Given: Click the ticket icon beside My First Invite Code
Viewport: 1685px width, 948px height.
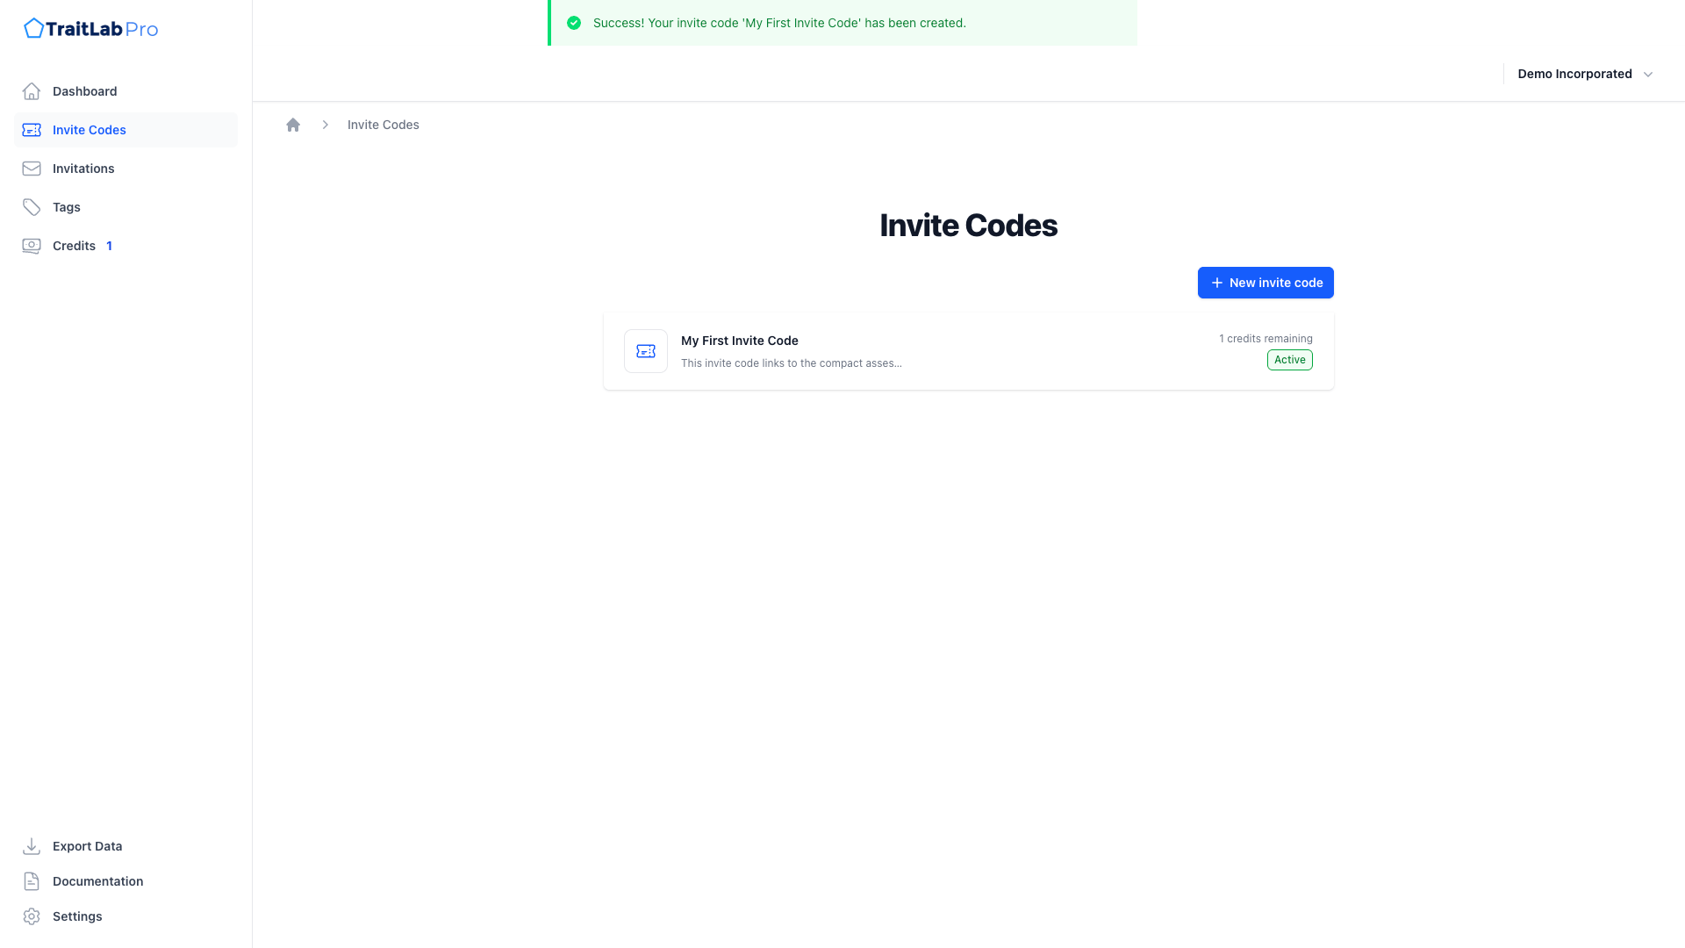Looking at the screenshot, I should coord(646,351).
